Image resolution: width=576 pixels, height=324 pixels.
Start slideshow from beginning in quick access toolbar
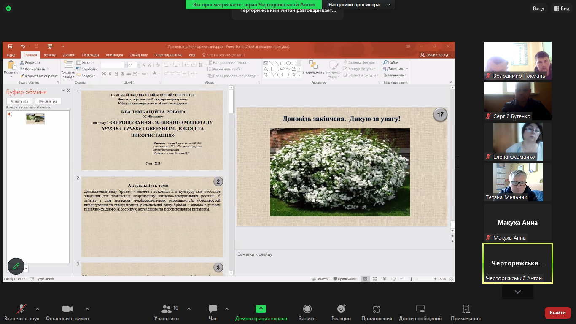click(50, 46)
